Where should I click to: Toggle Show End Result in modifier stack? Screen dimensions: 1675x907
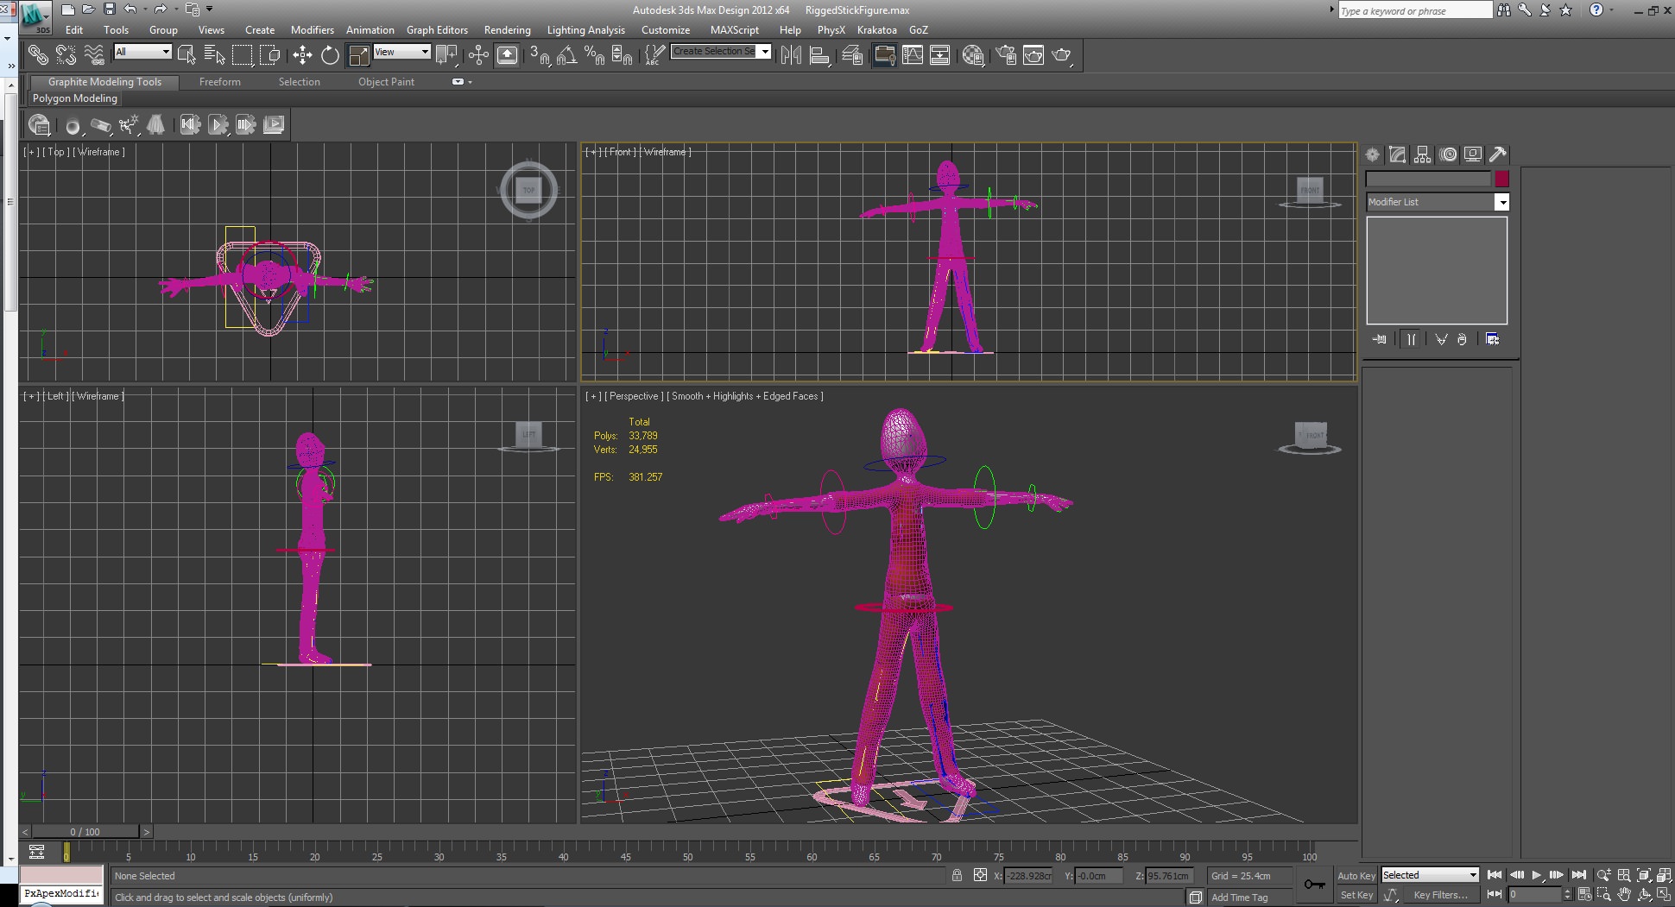(1411, 339)
